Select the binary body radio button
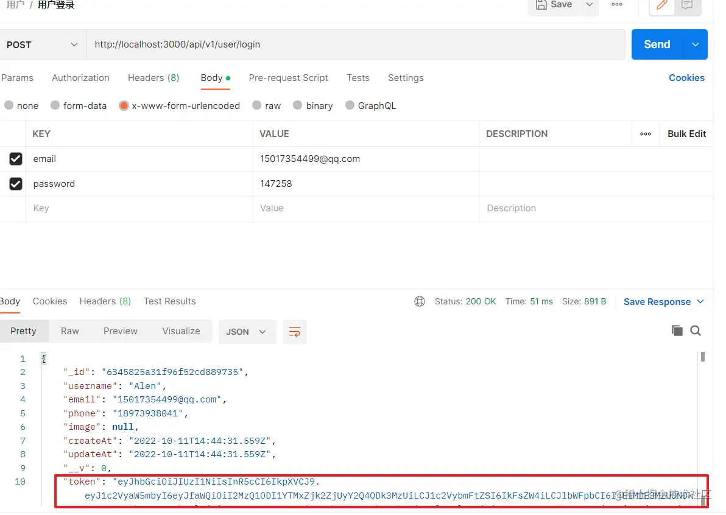Image resolution: width=726 pixels, height=515 pixels. 298,105
